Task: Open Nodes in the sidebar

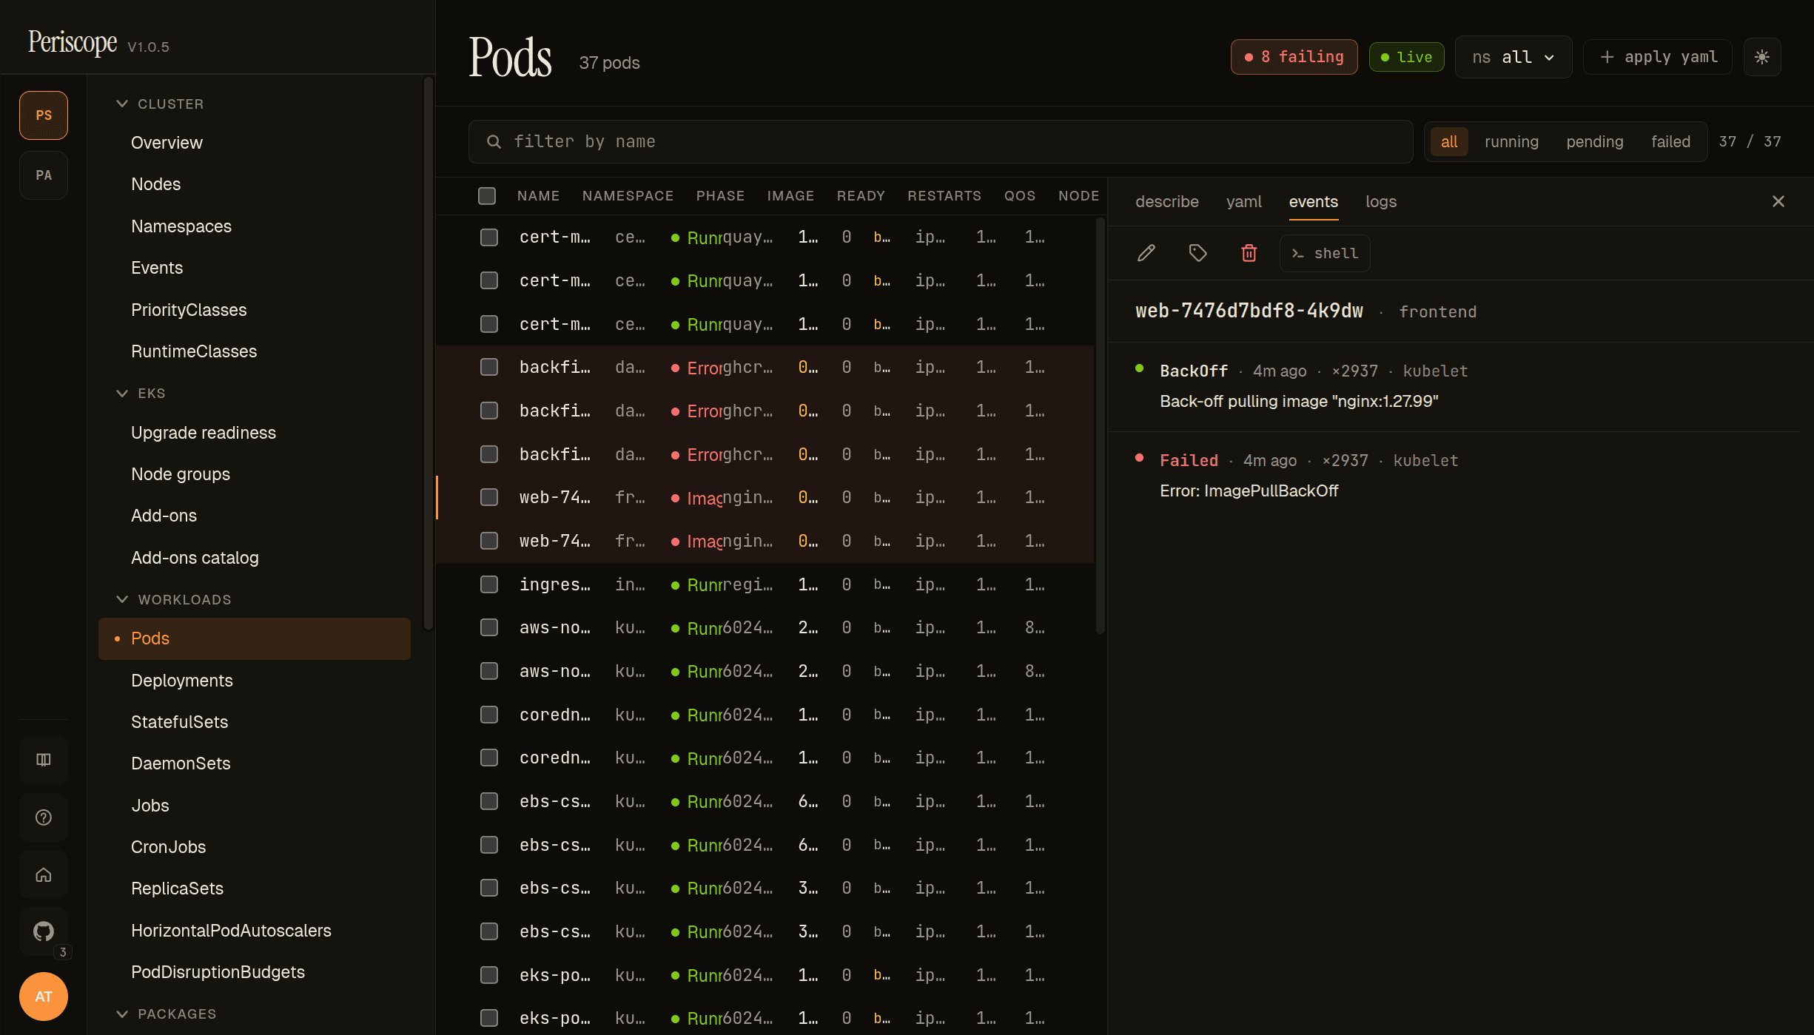Action: tap(255, 184)
